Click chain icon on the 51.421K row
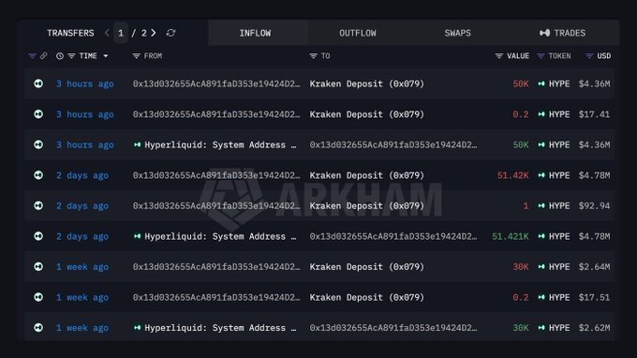 tap(38, 236)
